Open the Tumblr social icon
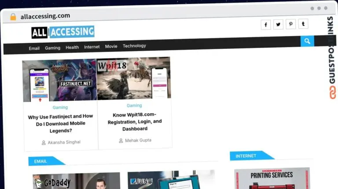 click(303, 24)
